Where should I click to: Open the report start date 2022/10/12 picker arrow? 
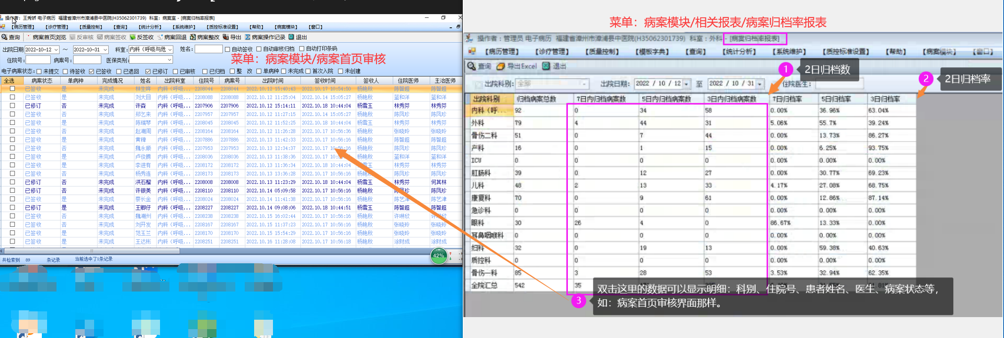click(x=686, y=84)
